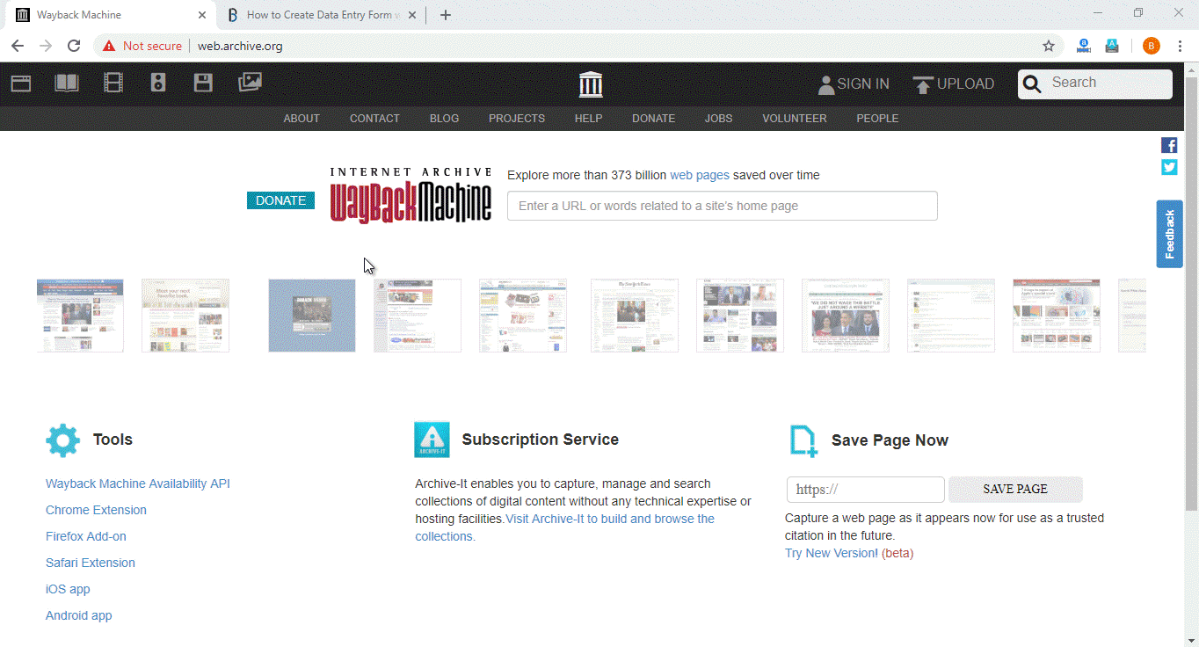Share page via Twitter icon
This screenshot has width=1199, height=647.
(x=1169, y=167)
